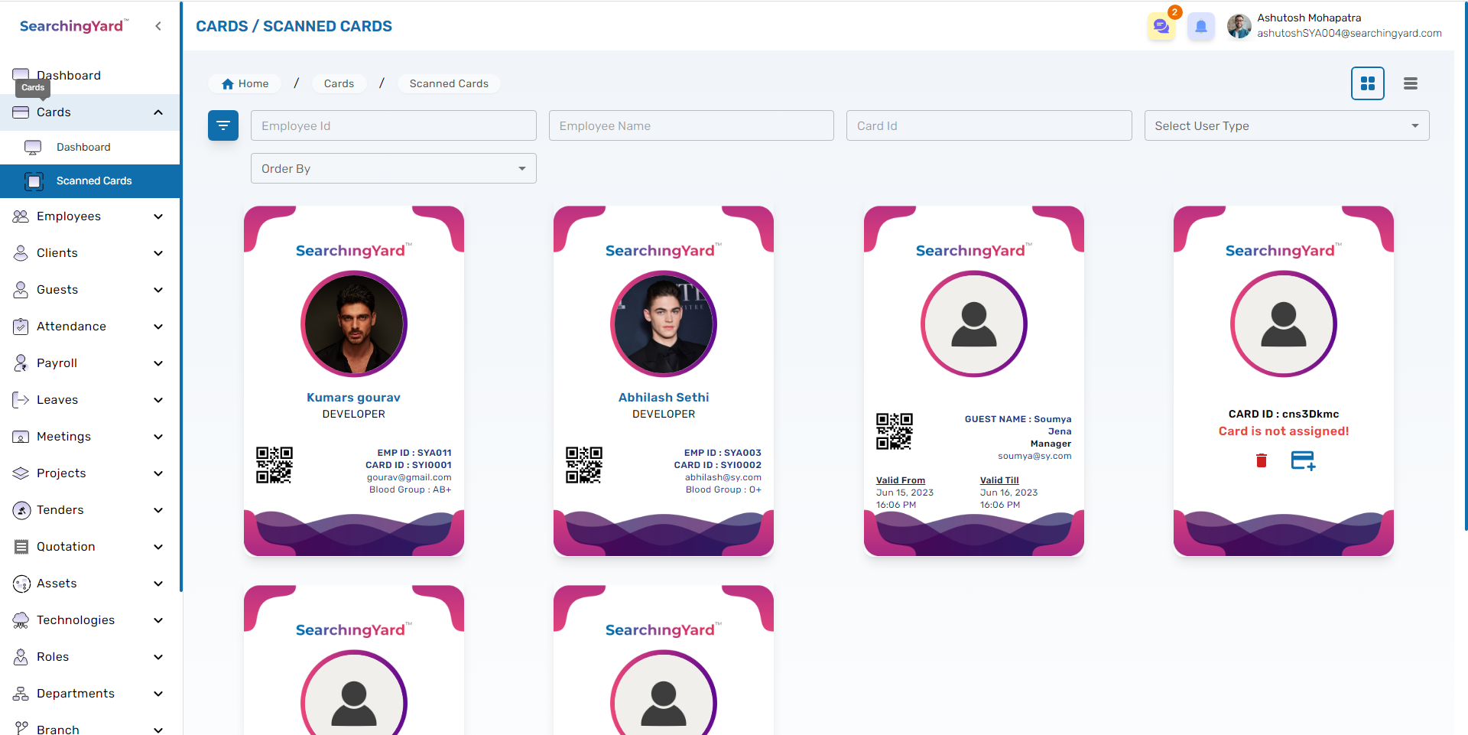Select Scanned Cards in sidebar
Image resolution: width=1468 pixels, height=735 pixels.
(x=93, y=181)
